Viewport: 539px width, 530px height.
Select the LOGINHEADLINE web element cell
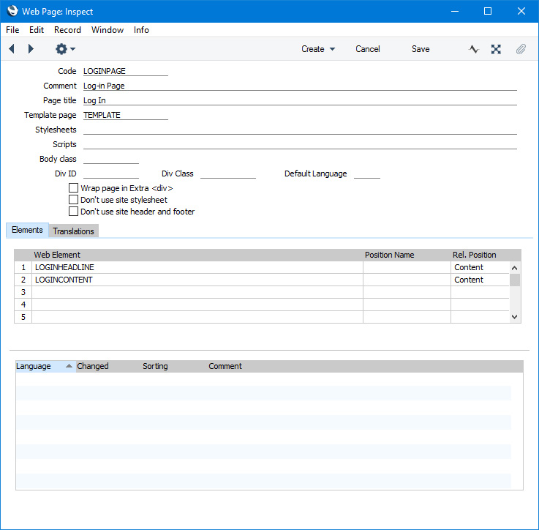[x=197, y=267]
